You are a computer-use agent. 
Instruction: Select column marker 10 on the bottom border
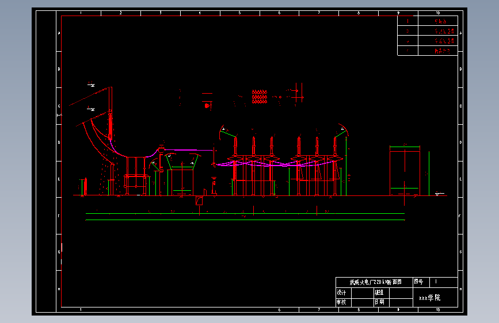pyautogui.click(x=438, y=310)
